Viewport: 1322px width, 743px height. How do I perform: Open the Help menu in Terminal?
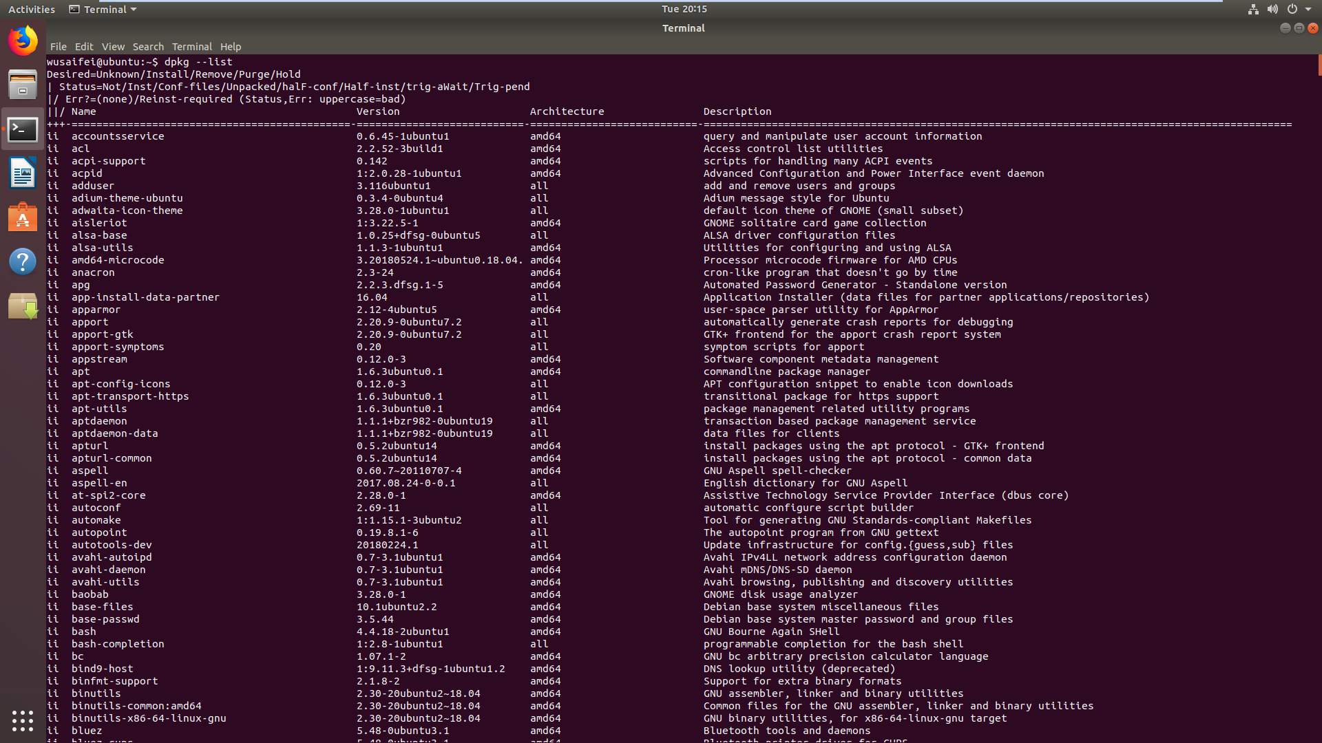(x=231, y=47)
